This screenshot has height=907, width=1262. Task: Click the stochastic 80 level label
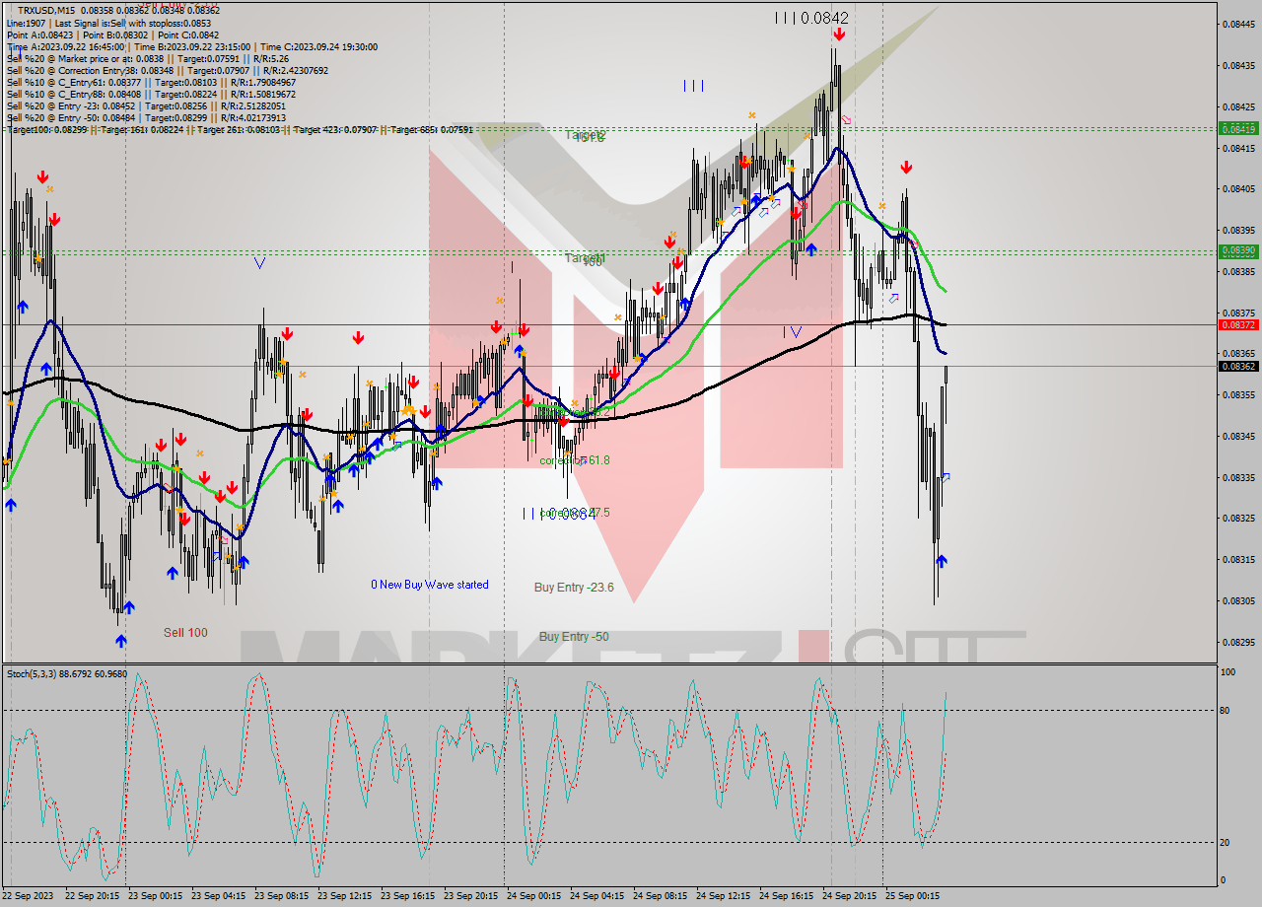[1227, 710]
